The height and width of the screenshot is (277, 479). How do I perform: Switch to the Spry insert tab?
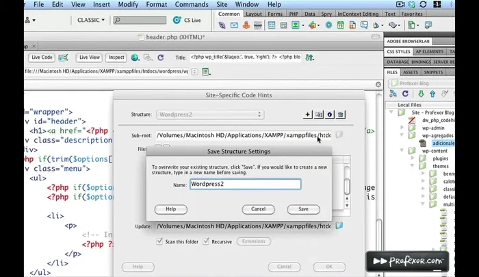pyautogui.click(x=326, y=14)
